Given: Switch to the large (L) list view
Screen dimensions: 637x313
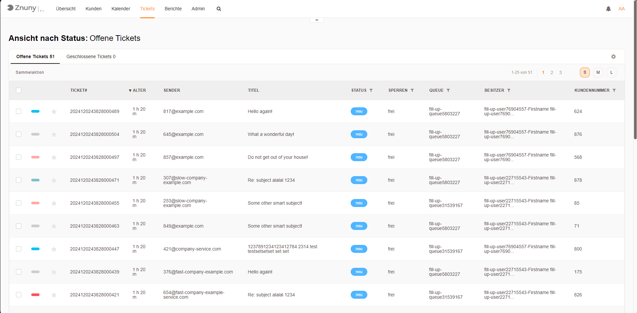Looking at the screenshot, I should point(611,72).
